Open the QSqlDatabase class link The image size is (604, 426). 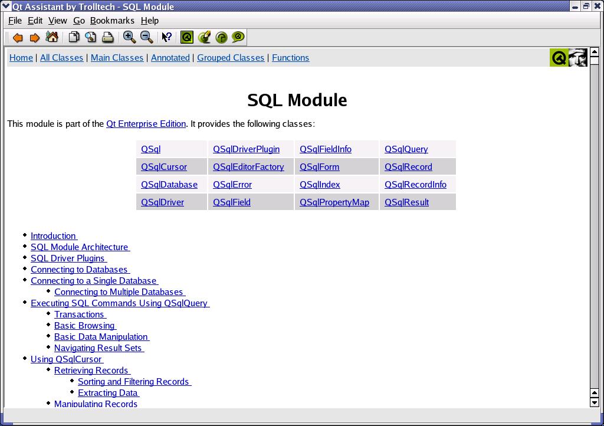tap(169, 185)
